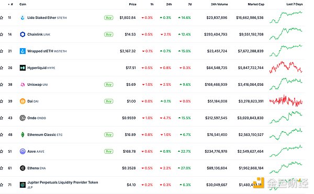Sort by 7d change column header
The height and width of the screenshot is (194, 314).
[x=190, y=4]
